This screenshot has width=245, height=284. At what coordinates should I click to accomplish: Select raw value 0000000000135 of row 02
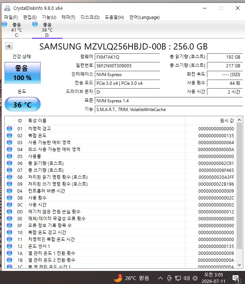216,136
